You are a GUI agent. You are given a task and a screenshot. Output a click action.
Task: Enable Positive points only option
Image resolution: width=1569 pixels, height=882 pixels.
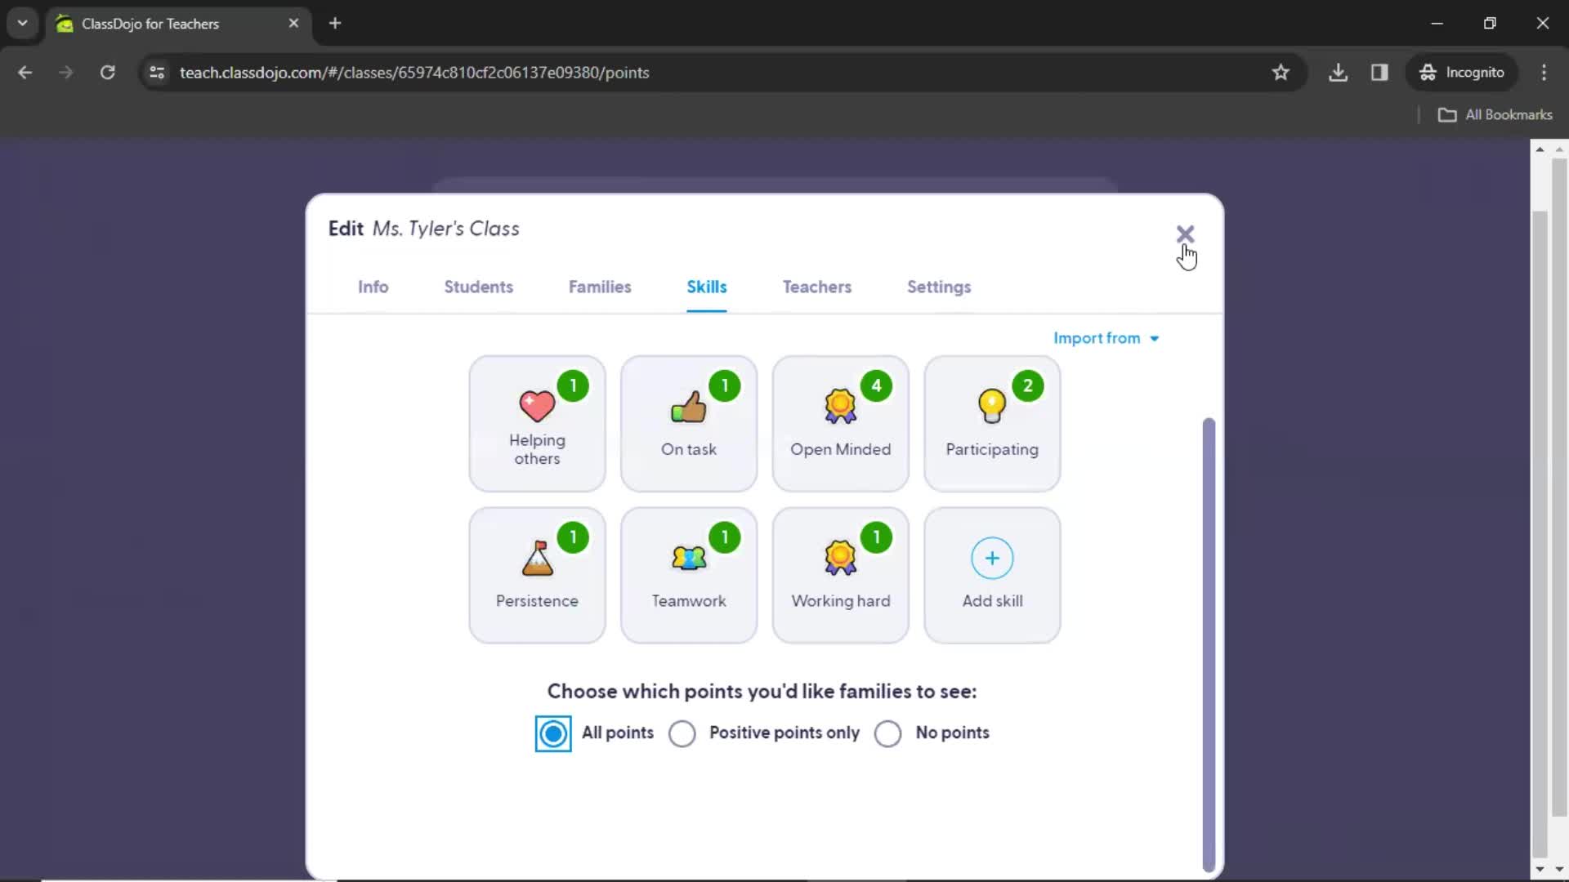coord(682,733)
